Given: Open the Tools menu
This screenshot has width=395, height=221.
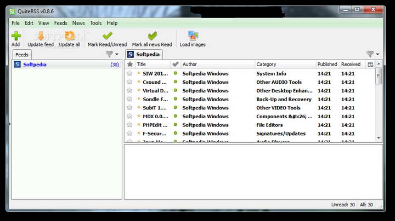Looking at the screenshot, I should [95, 23].
